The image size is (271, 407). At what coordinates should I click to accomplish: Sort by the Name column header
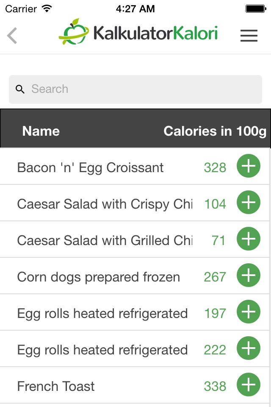41,131
